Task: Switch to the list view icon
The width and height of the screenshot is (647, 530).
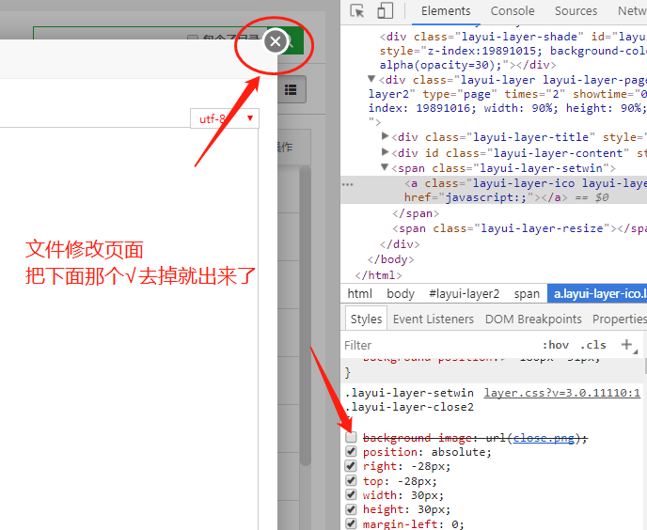Action: tap(291, 89)
